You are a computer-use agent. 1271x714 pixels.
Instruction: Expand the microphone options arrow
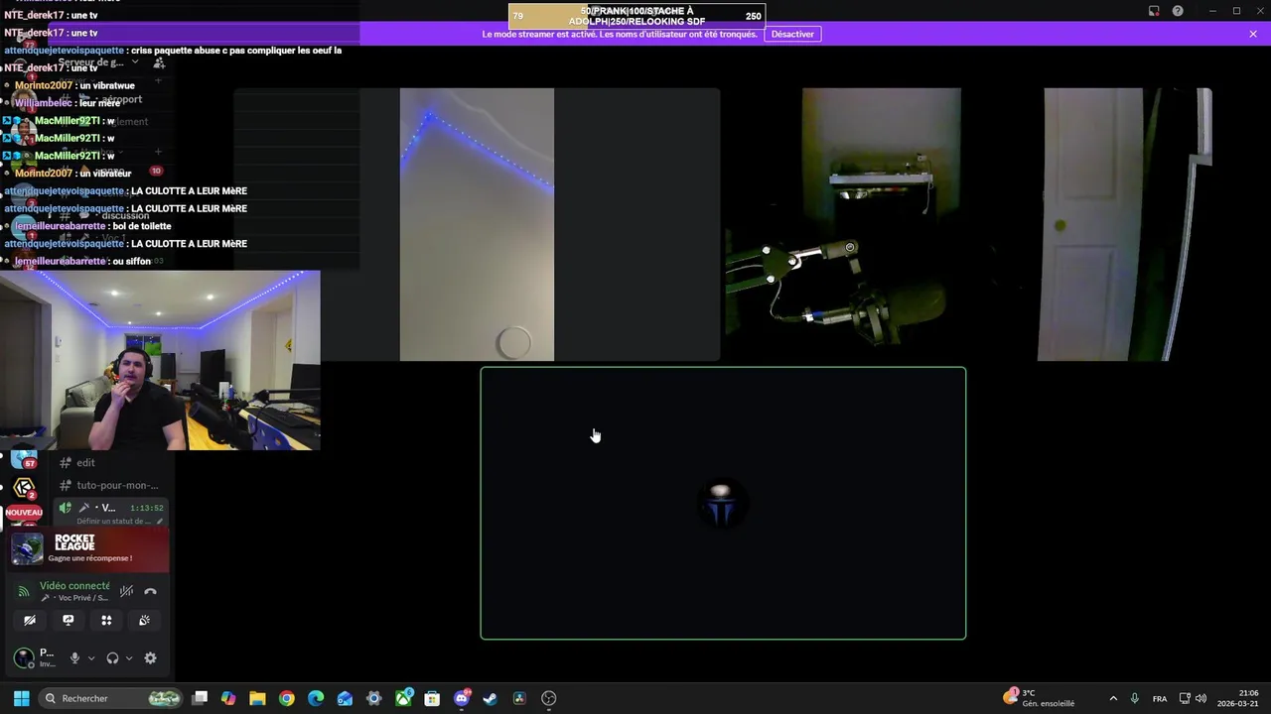[x=91, y=657]
